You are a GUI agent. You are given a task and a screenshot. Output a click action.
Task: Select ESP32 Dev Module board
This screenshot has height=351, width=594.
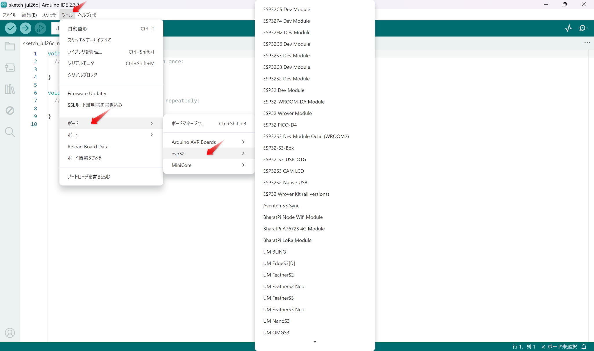coord(315,90)
